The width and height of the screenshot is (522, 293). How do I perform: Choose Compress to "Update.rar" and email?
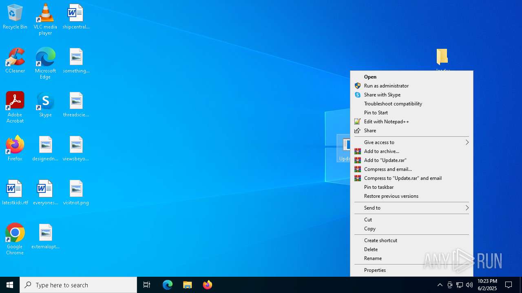pos(411,178)
